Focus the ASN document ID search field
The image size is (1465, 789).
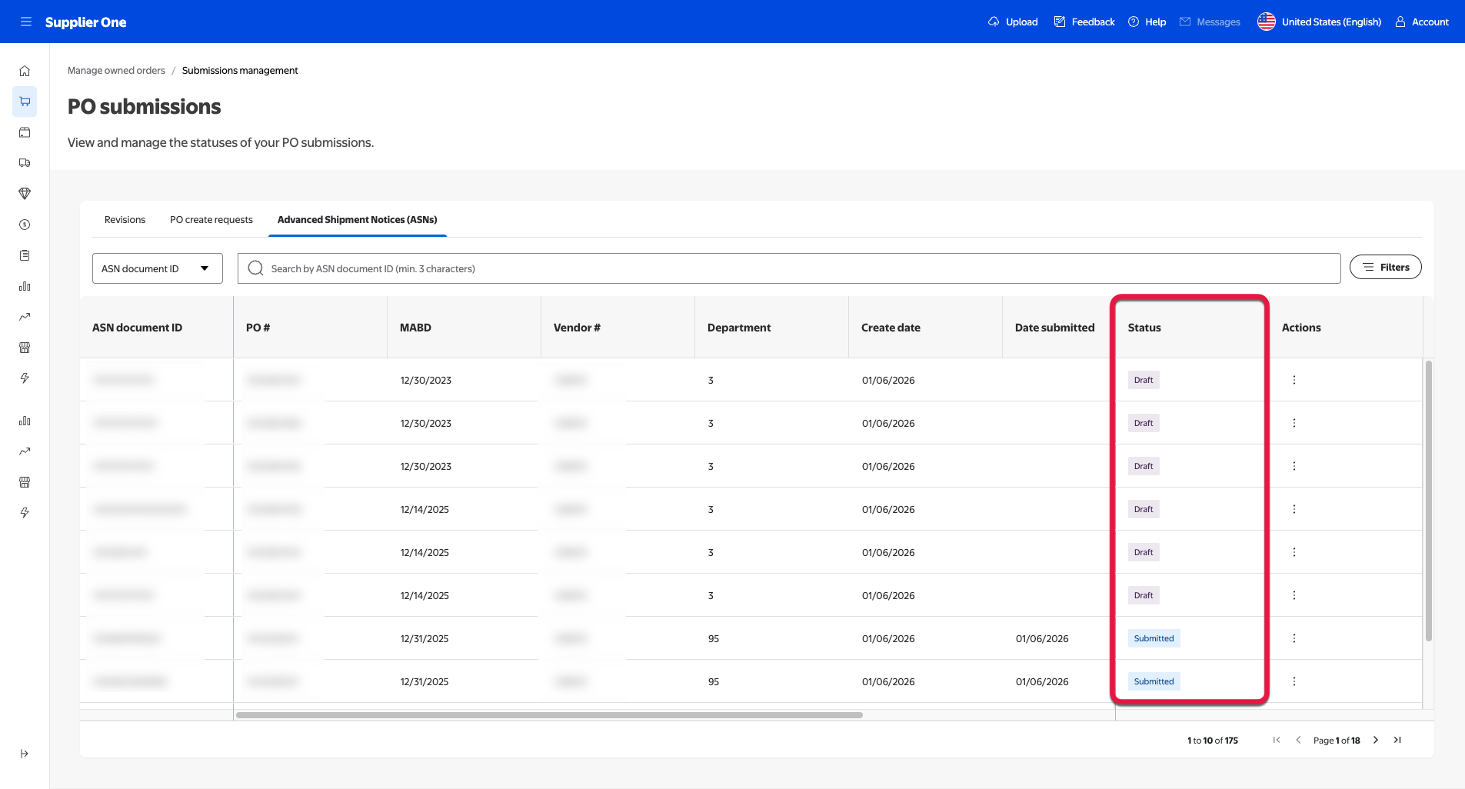(x=789, y=268)
